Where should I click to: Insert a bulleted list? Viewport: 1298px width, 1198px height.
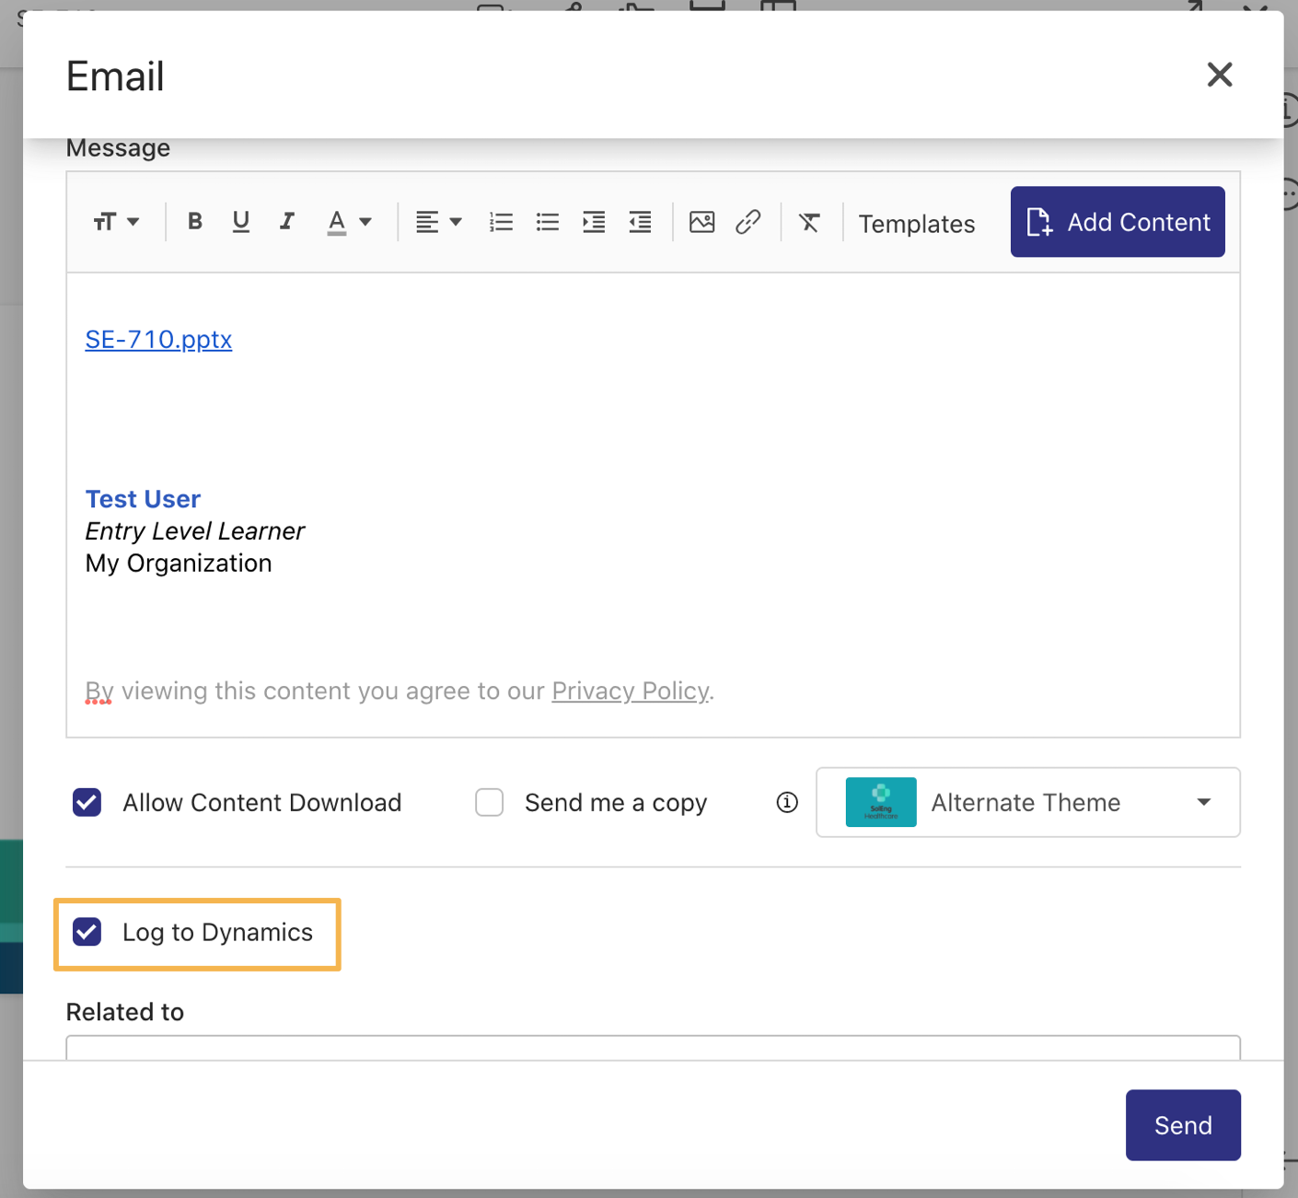[548, 222]
